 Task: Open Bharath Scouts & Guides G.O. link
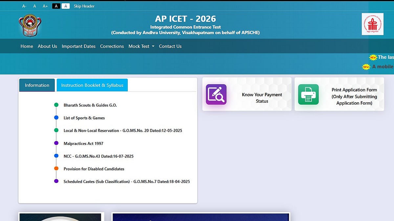click(90, 105)
